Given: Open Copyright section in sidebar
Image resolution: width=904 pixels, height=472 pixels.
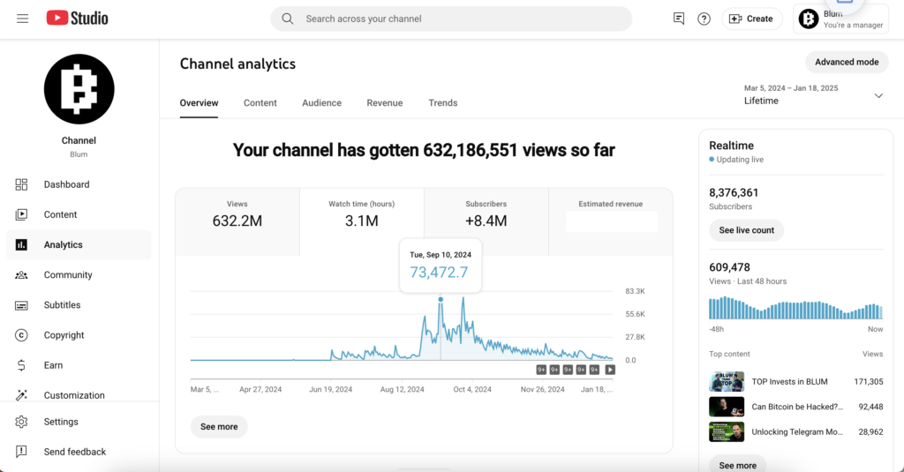Looking at the screenshot, I should tap(64, 335).
